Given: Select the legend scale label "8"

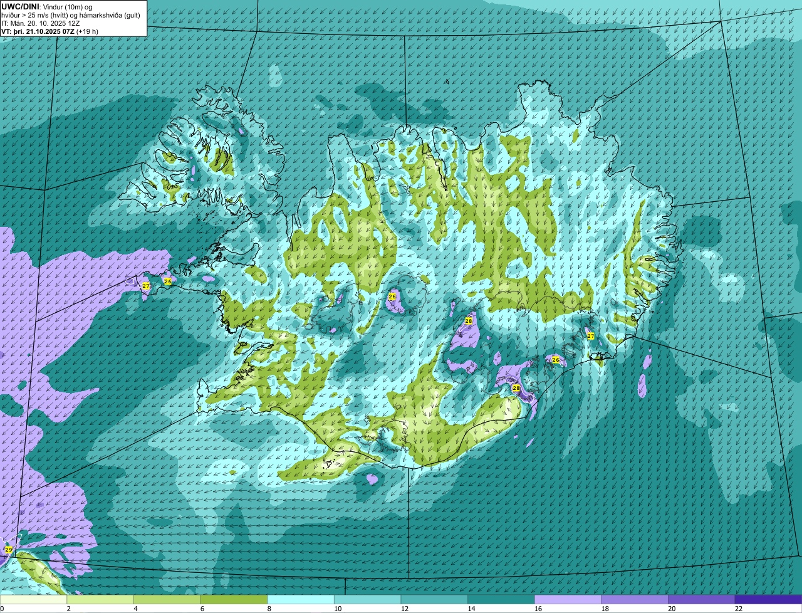Looking at the screenshot, I should (x=269, y=609).
